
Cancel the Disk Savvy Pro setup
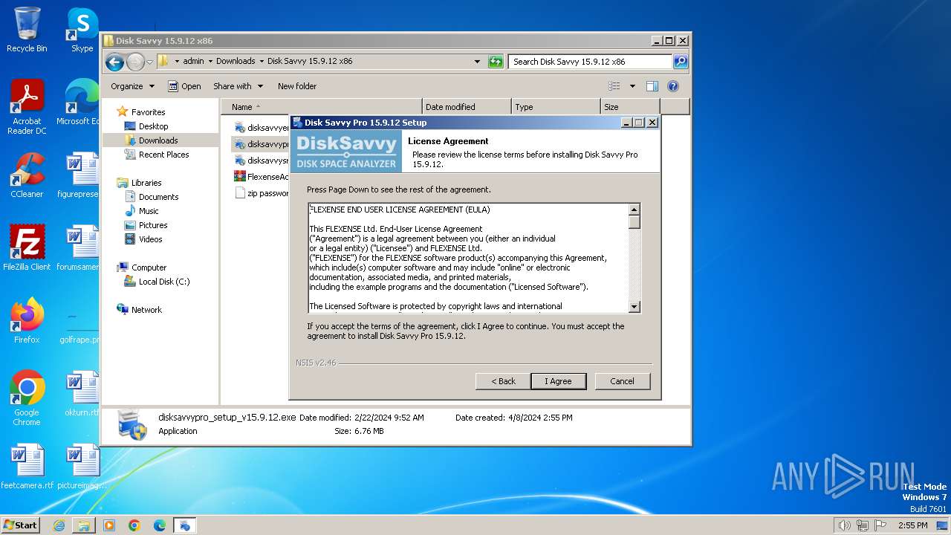623,381
